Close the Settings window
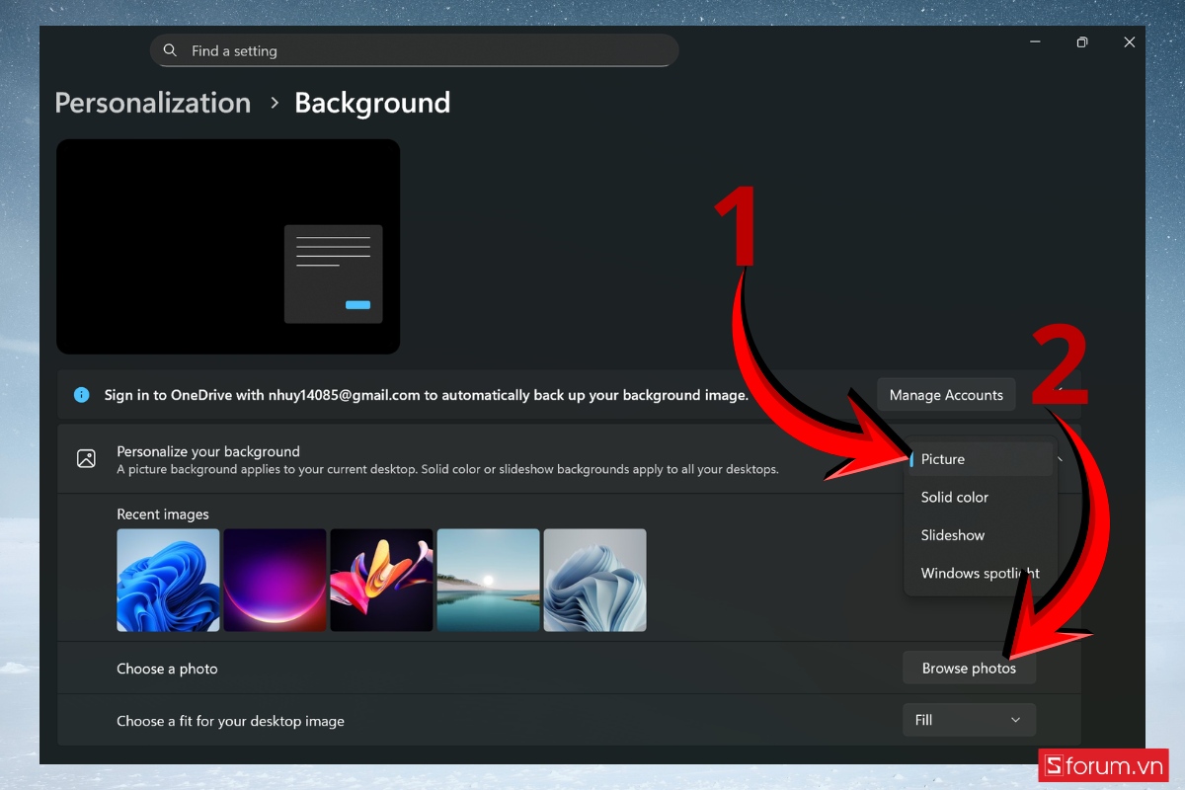1185x790 pixels. [1129, 42]
